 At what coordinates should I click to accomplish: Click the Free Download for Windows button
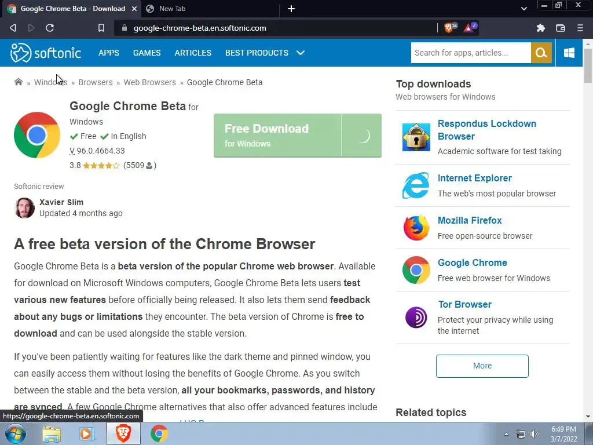298,136
